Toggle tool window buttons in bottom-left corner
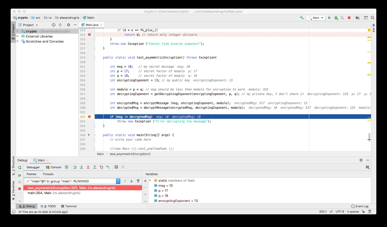Image resolution: width=387 pixels, height=227 pixels. [x=13, y=212]
